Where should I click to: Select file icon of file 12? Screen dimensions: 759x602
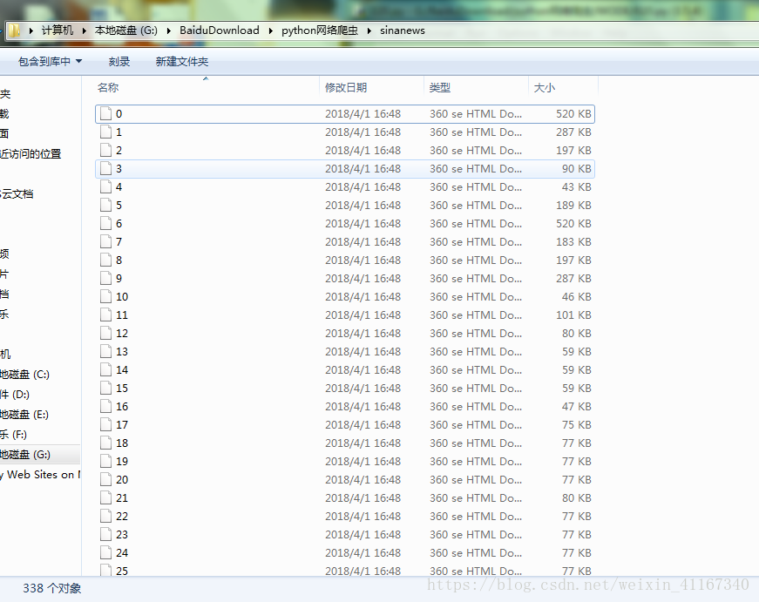[105, 334]
